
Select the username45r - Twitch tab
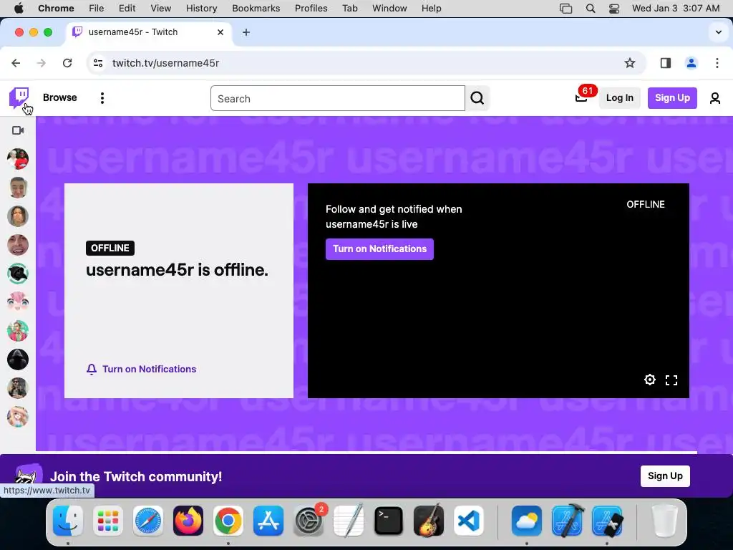pos(147,32)
